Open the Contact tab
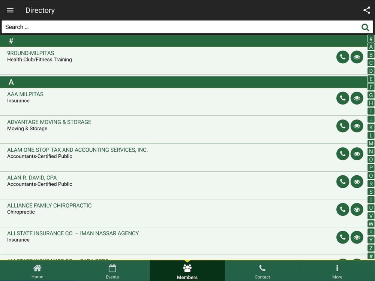Screen dimensions: 375x281 [262, 271]
